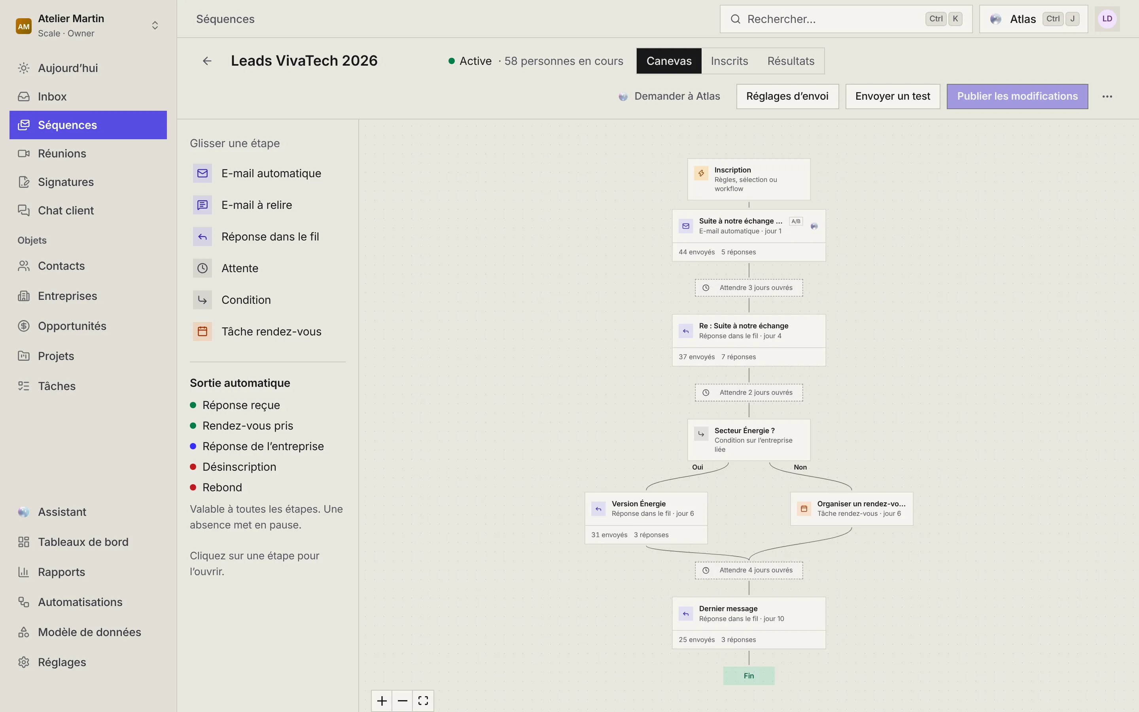Image resolution: width=1139 pixels, height=712 pixels.
Task: Open the Secteur Énergie ? condition node
Action: coord(749,440)
